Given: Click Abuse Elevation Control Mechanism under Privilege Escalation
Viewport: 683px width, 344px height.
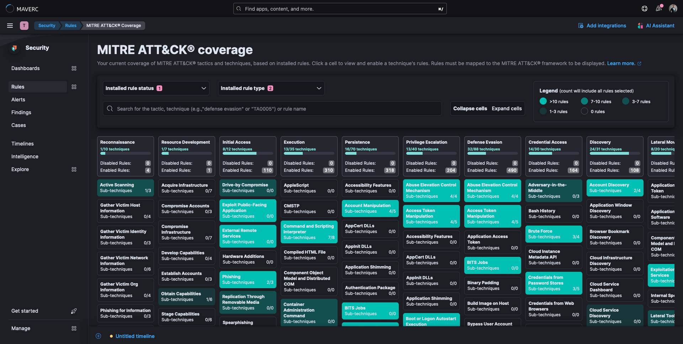Looking at the screenshot, I should tap(431, 191).
